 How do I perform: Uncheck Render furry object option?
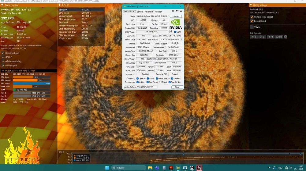point(252,17)
